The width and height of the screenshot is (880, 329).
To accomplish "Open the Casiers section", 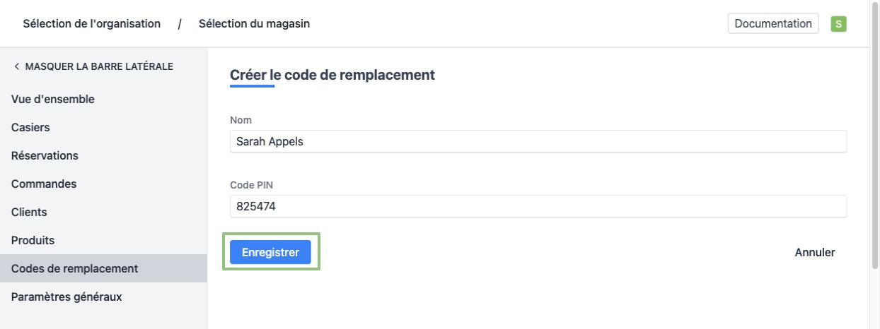I will (x=30, y=128).
